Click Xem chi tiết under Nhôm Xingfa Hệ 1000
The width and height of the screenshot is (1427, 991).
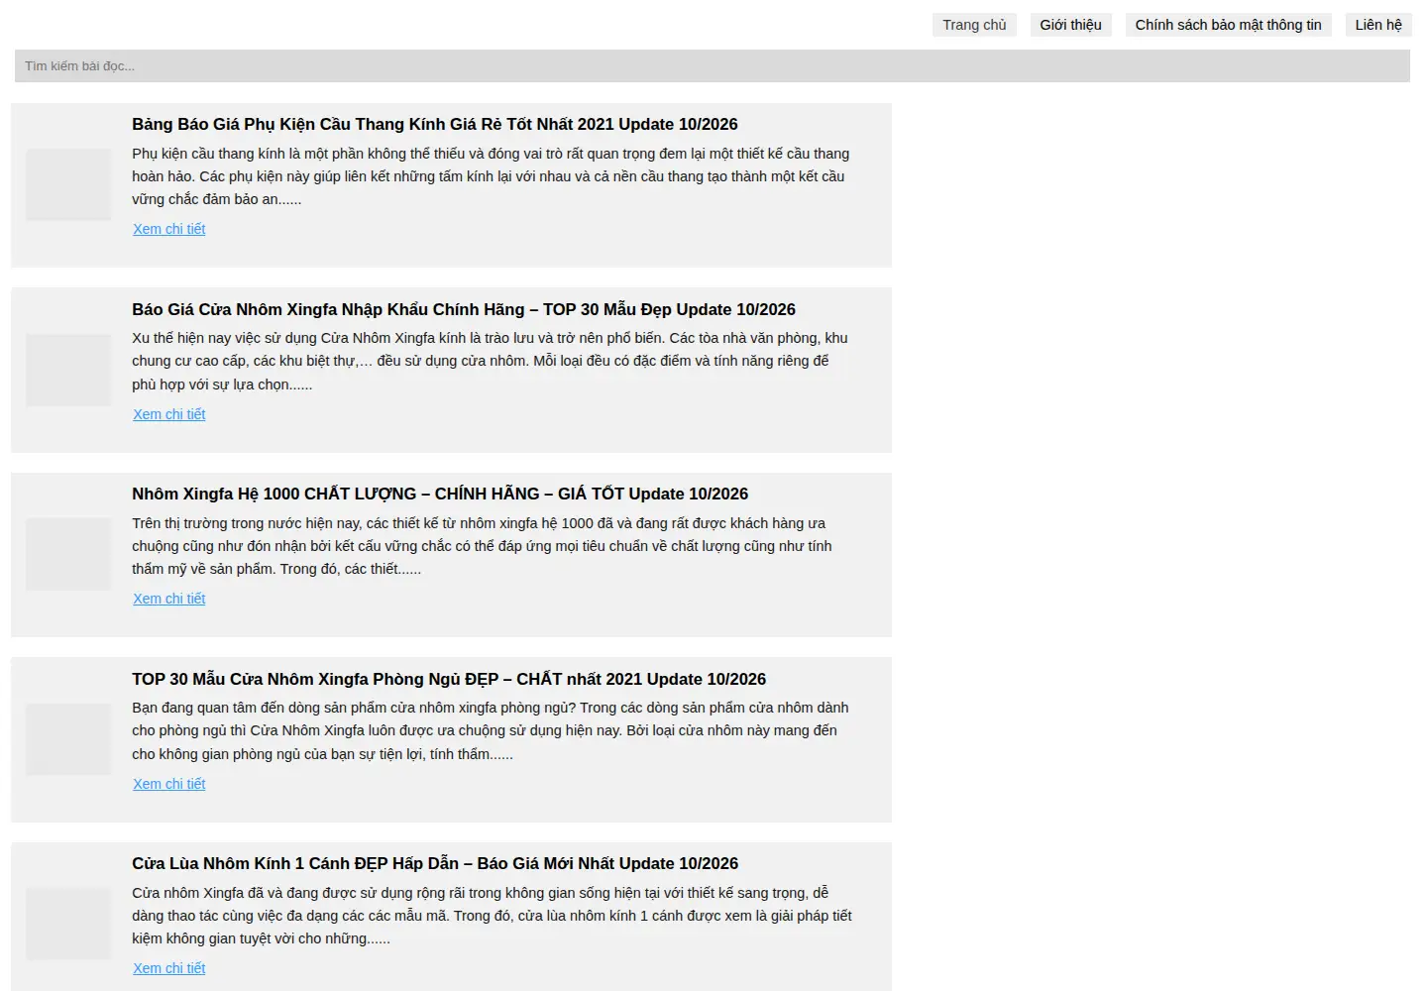(x=169, y=599)
